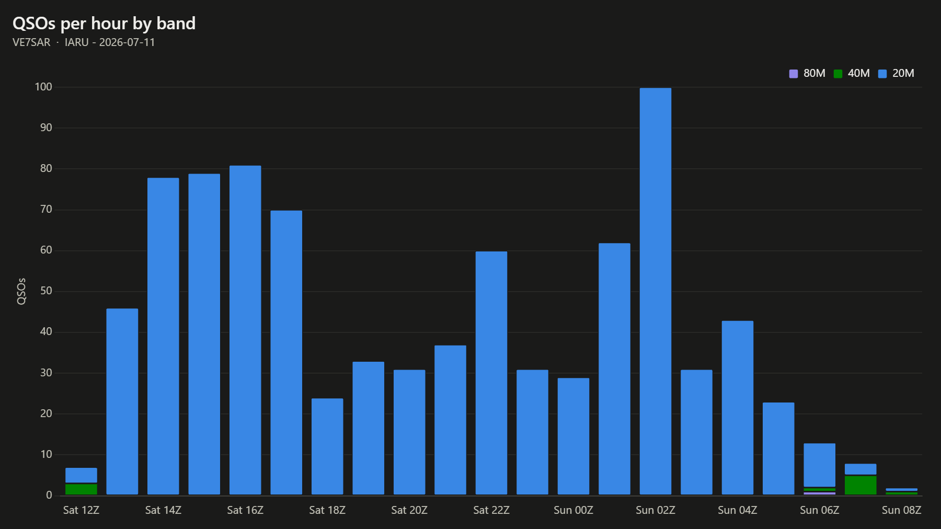
Task: Select the Sat 16Z bar near 81 QSOs
Action: pos(245,330)
